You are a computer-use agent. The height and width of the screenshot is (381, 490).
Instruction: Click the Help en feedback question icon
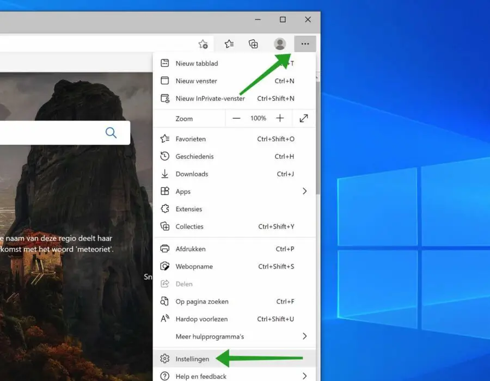coord(164,376)
